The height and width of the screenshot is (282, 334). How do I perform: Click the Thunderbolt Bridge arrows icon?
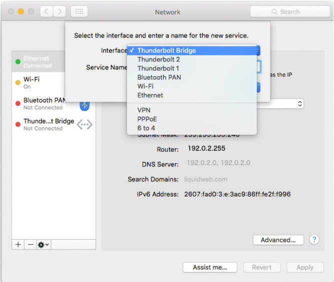tap(85, 124)
